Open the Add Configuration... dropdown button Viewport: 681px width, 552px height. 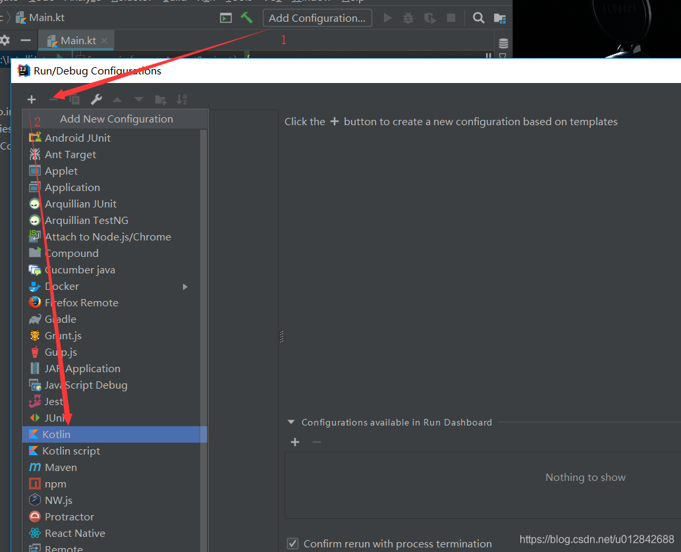click(x=317, y=18)
